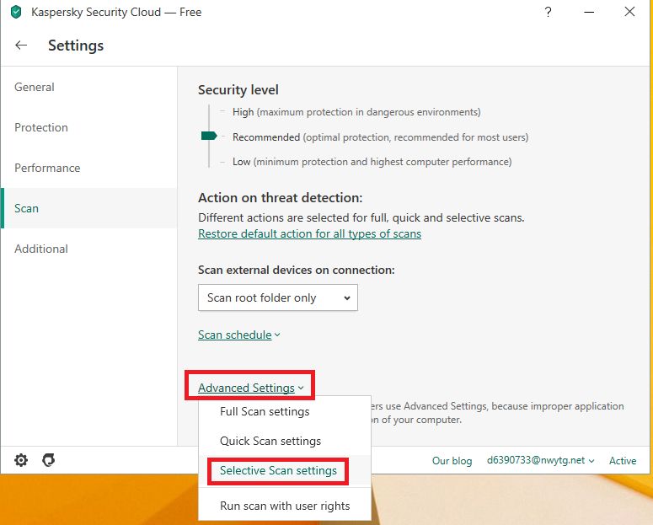Set security level to High
This screenshot has height=525, width=653.
[356, 112]
